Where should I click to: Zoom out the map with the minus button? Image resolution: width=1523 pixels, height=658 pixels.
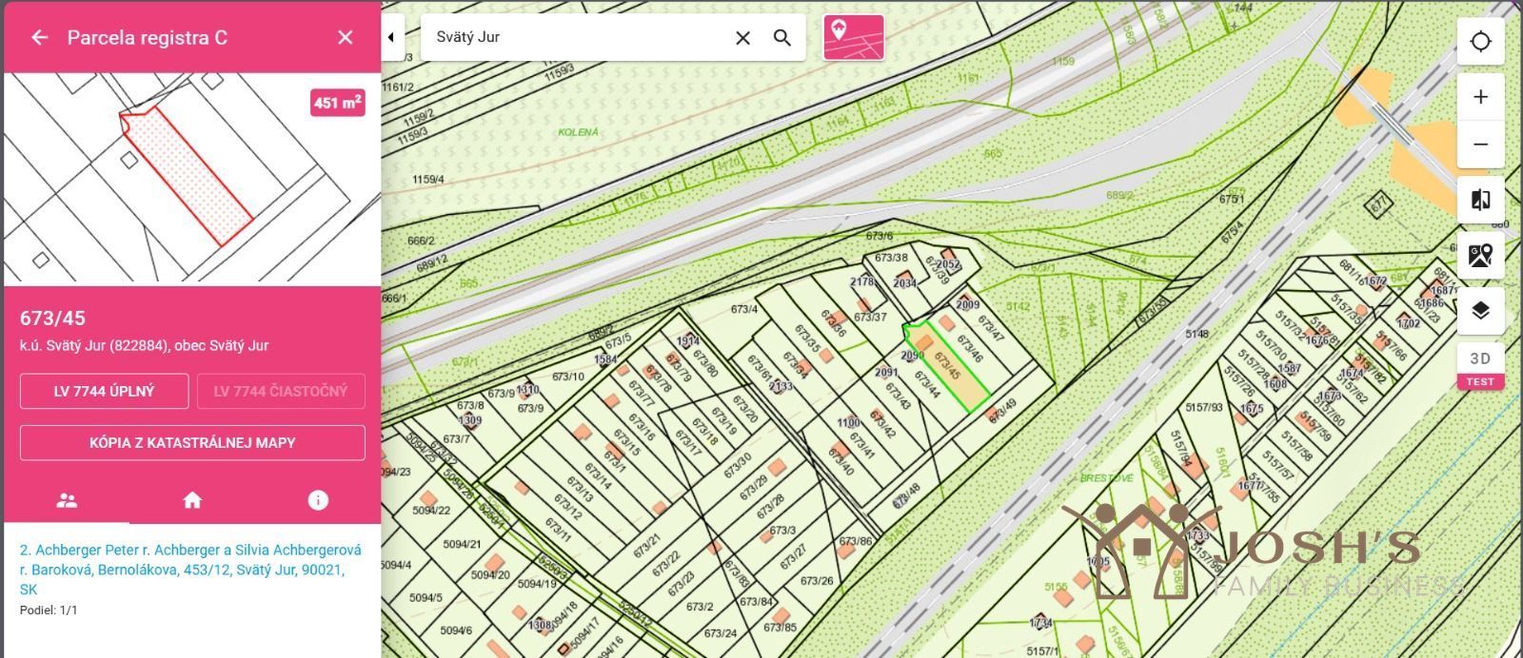tap(1480, 145)
